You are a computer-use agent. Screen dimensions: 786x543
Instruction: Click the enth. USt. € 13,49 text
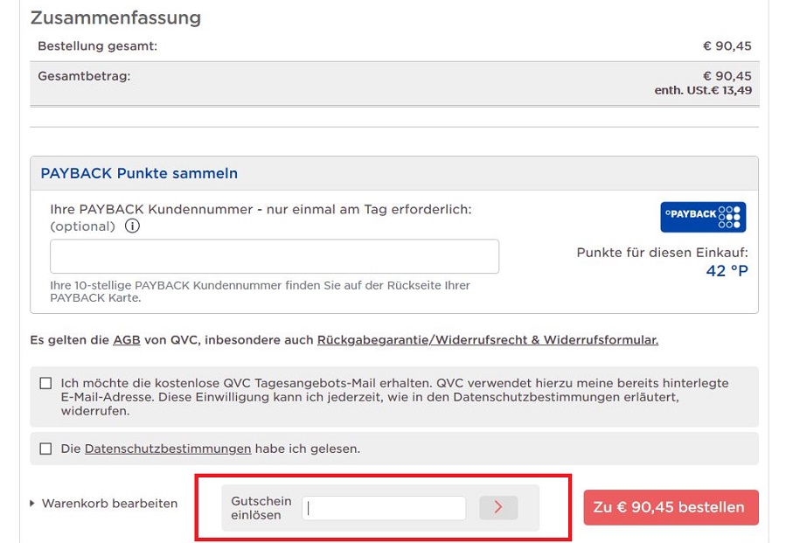pos(703,91)
